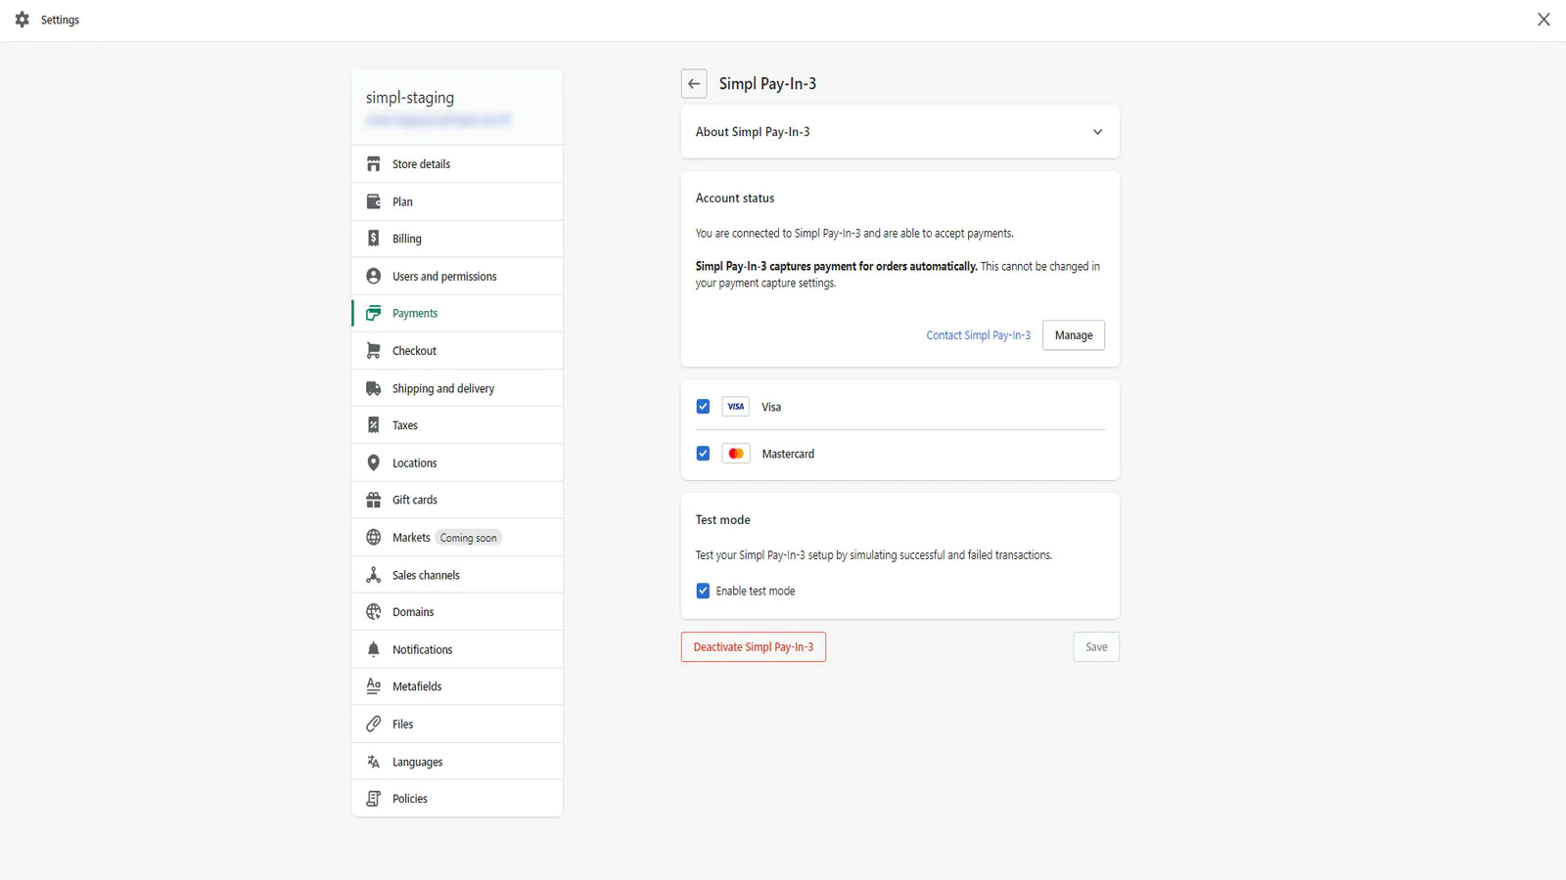1566x880 pixels.
Task: Click the simpl-staging store name
Action: (x=410, y=98)
